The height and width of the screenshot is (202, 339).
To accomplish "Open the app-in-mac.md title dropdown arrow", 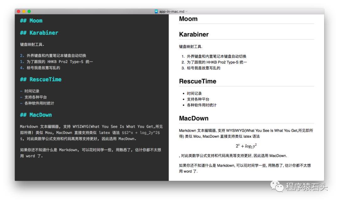I will tap(186, 12).
